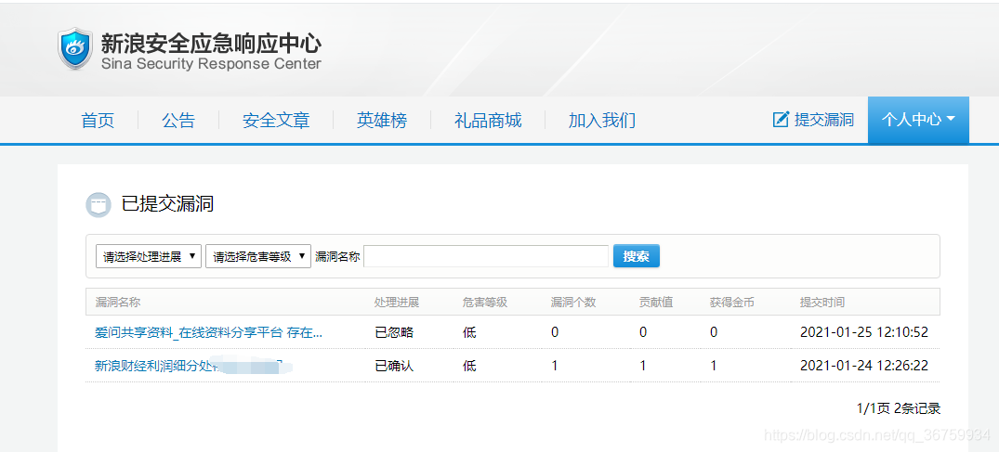Screen dimensions: 999x452
Task: Open the 礼品商城 store
Action: pyautogui.click(x=488, y=120)
